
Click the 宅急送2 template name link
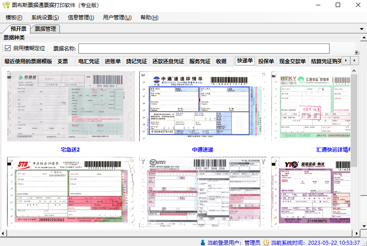point(70,150)
